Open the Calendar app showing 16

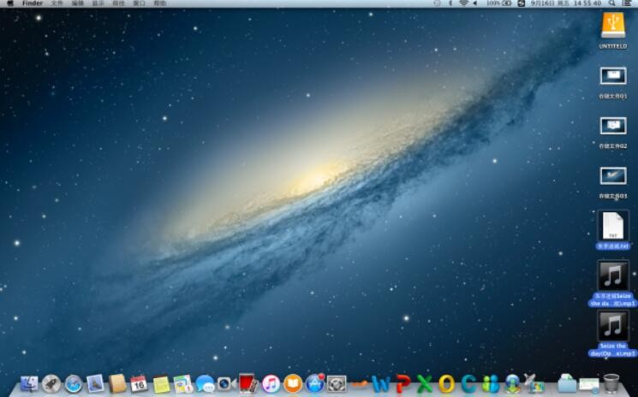tap(140, 384)
